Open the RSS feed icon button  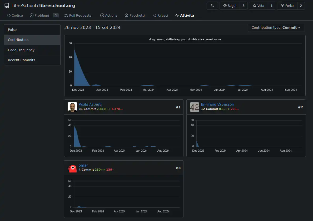point(212,6)
